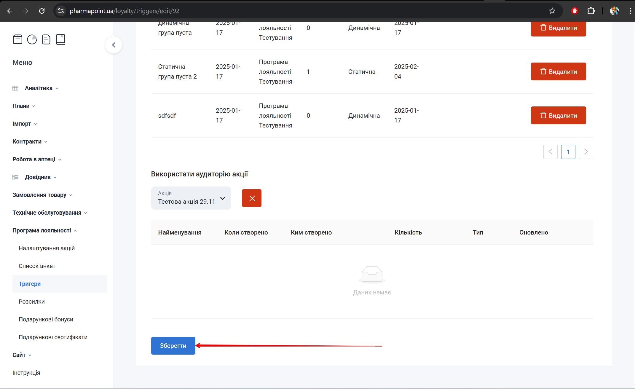Collapse sidebar with the left chevron button
Image resolution: width=635 pixels, height=389 pixels.
[x=114, y=45]
